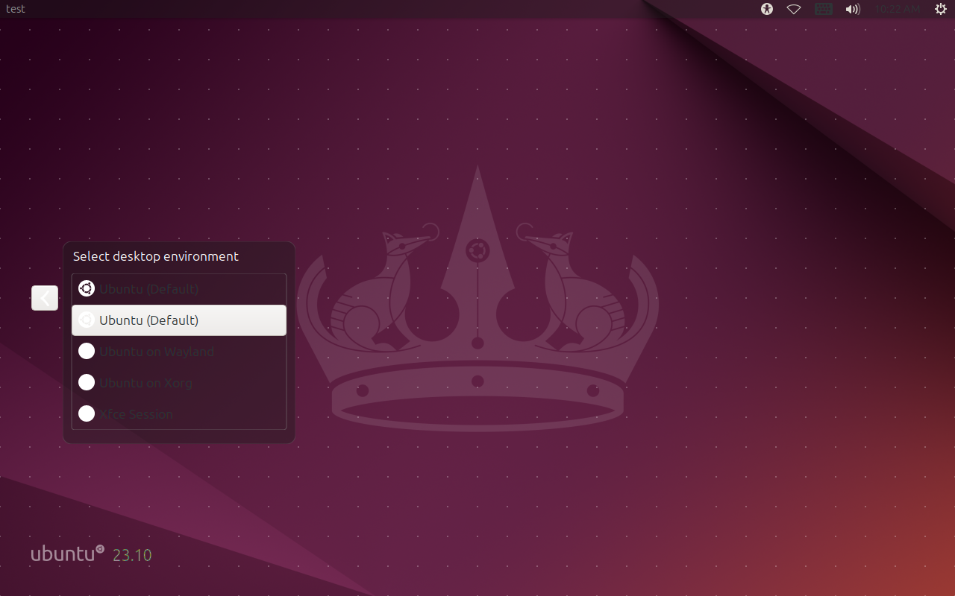Open the power gear session menu
The width and height of the screenshot is (955, 596).
click(x=940, y=9)
